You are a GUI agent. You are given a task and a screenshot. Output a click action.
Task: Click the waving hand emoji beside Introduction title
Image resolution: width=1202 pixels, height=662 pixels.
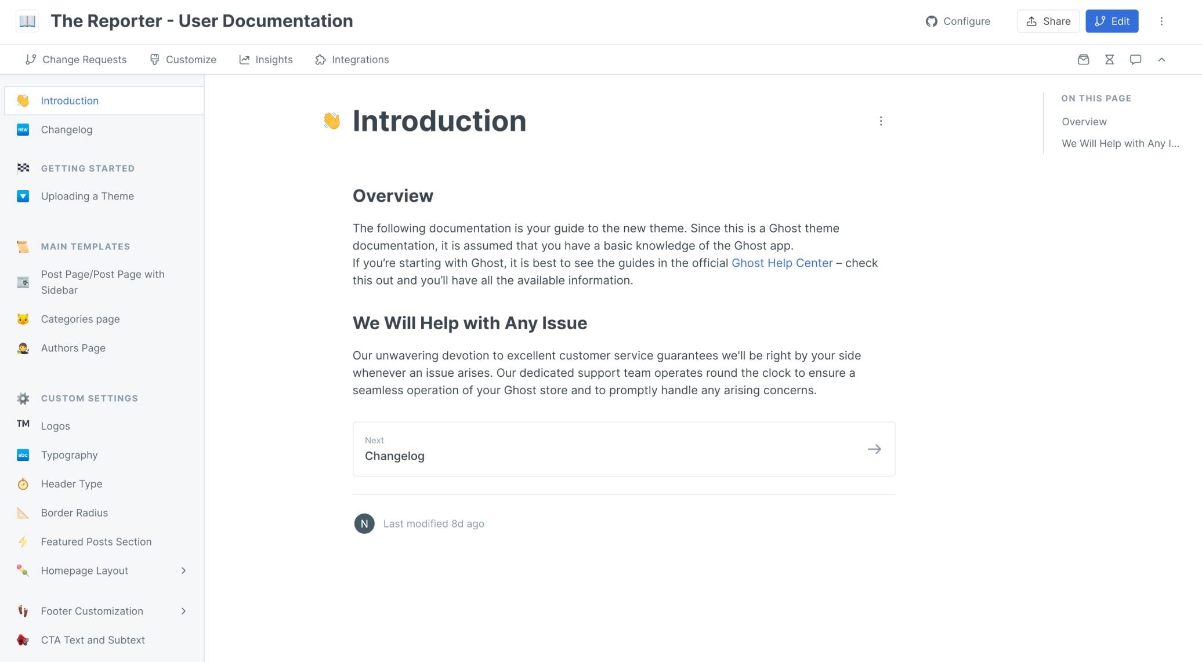tap(332, 121)
